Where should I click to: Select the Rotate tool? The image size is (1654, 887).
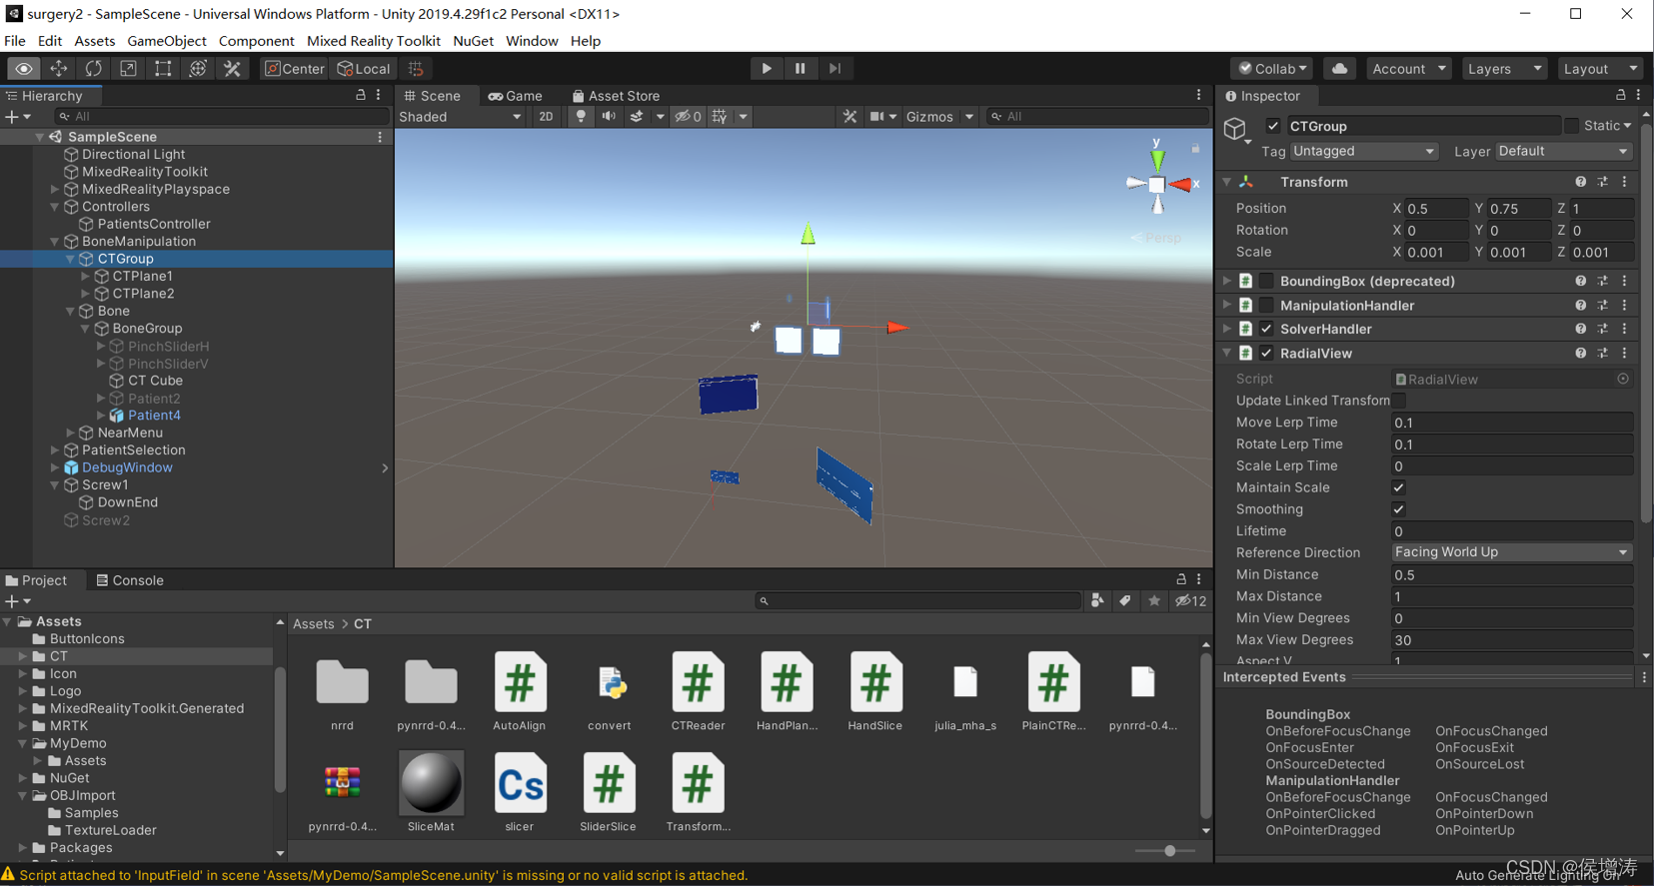point(94,69)
